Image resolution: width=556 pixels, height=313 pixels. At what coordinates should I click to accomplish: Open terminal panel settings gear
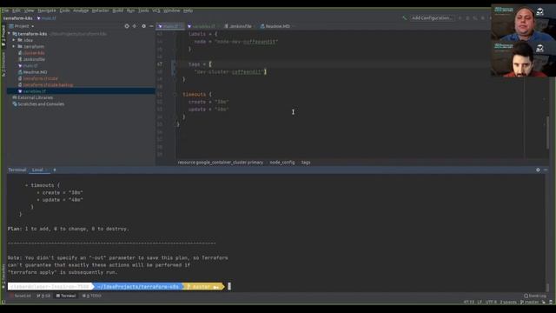coord(538,170)
